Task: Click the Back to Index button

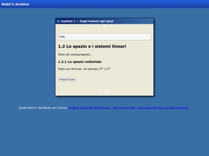Action: tap(67, 79)
